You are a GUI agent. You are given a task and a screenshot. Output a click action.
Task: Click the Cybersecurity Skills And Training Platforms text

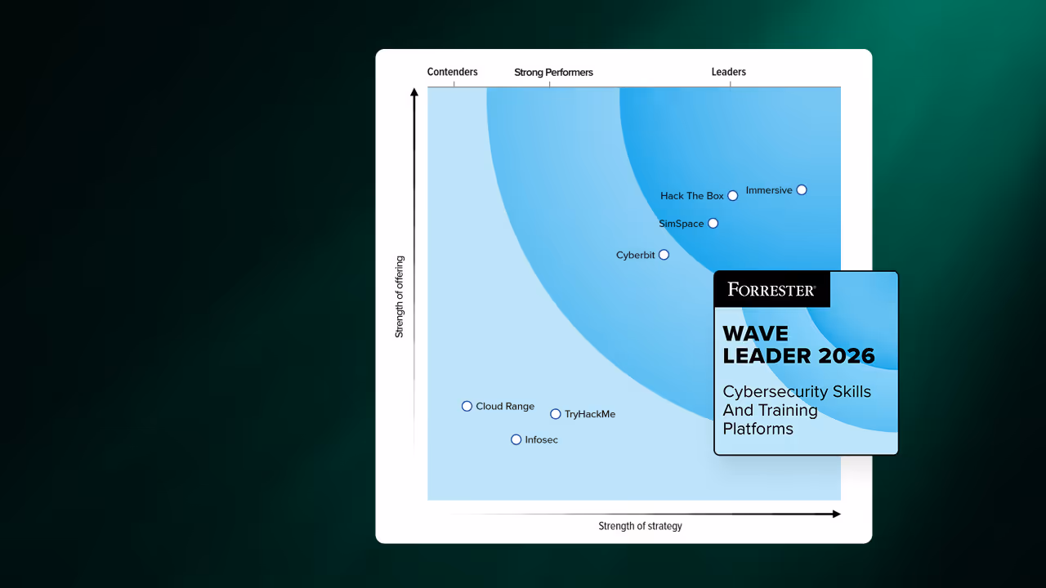797,410
